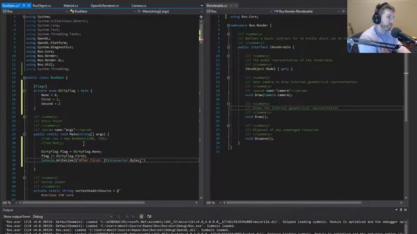This screenshot has height=234, width=417.
Task: Open the left pane tab overflow dropdown
Action: (201, 6)
